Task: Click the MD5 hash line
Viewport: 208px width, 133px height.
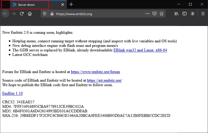Action: pos(45,111)
